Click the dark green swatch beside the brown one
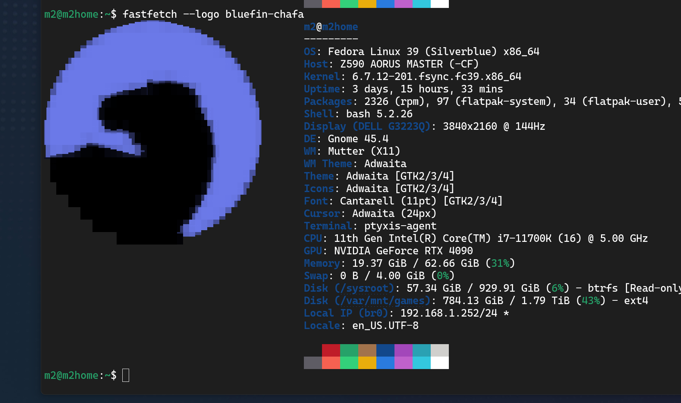This screenshot has height=403, width=681. [x=349, y=350]
